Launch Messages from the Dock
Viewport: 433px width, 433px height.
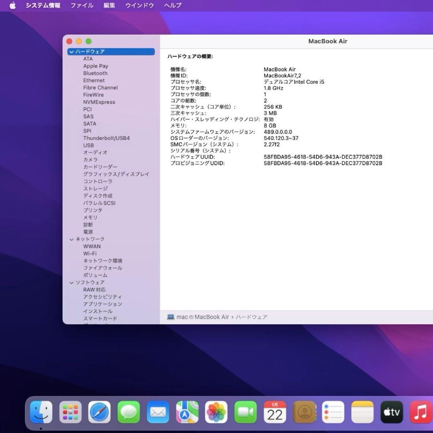128,411
